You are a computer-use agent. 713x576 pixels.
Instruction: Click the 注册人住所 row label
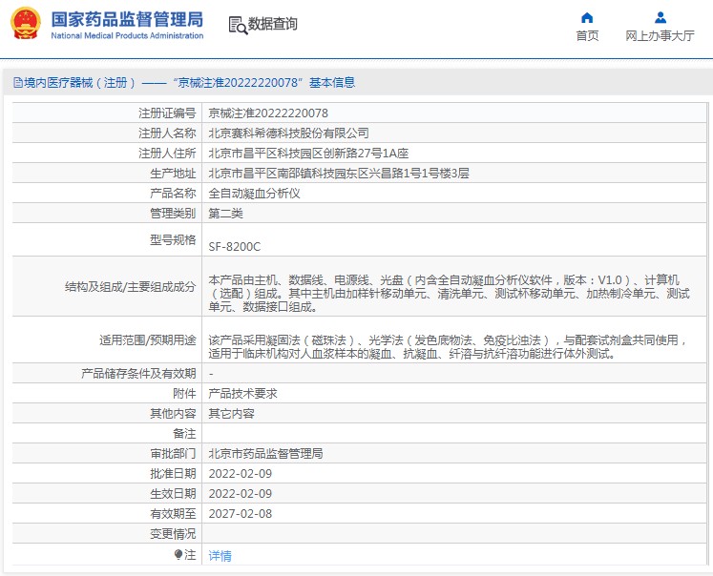pos(167,154)
